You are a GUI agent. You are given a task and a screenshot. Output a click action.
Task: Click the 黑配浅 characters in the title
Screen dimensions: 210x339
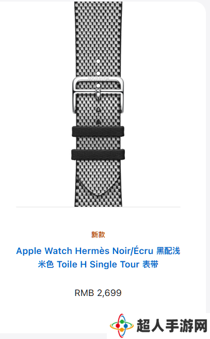168,251
